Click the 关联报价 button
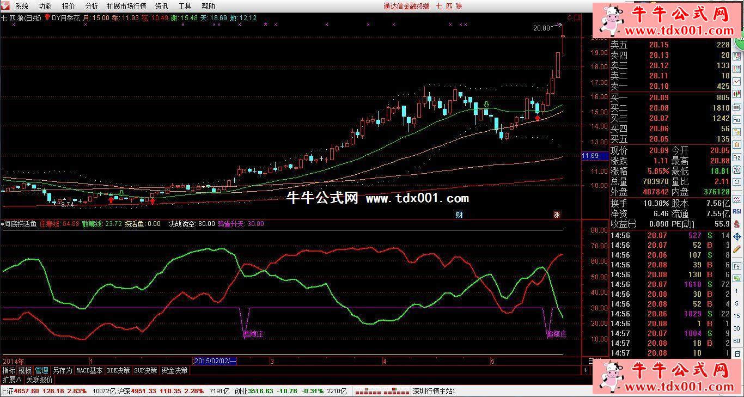Screen dimensions: 744x397 pyautogui.click(x=39, y=380)
